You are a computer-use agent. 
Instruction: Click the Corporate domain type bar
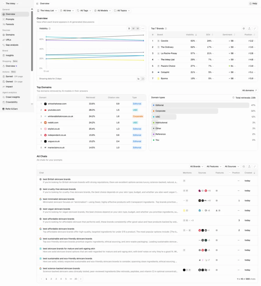click(x=185, y=111)
